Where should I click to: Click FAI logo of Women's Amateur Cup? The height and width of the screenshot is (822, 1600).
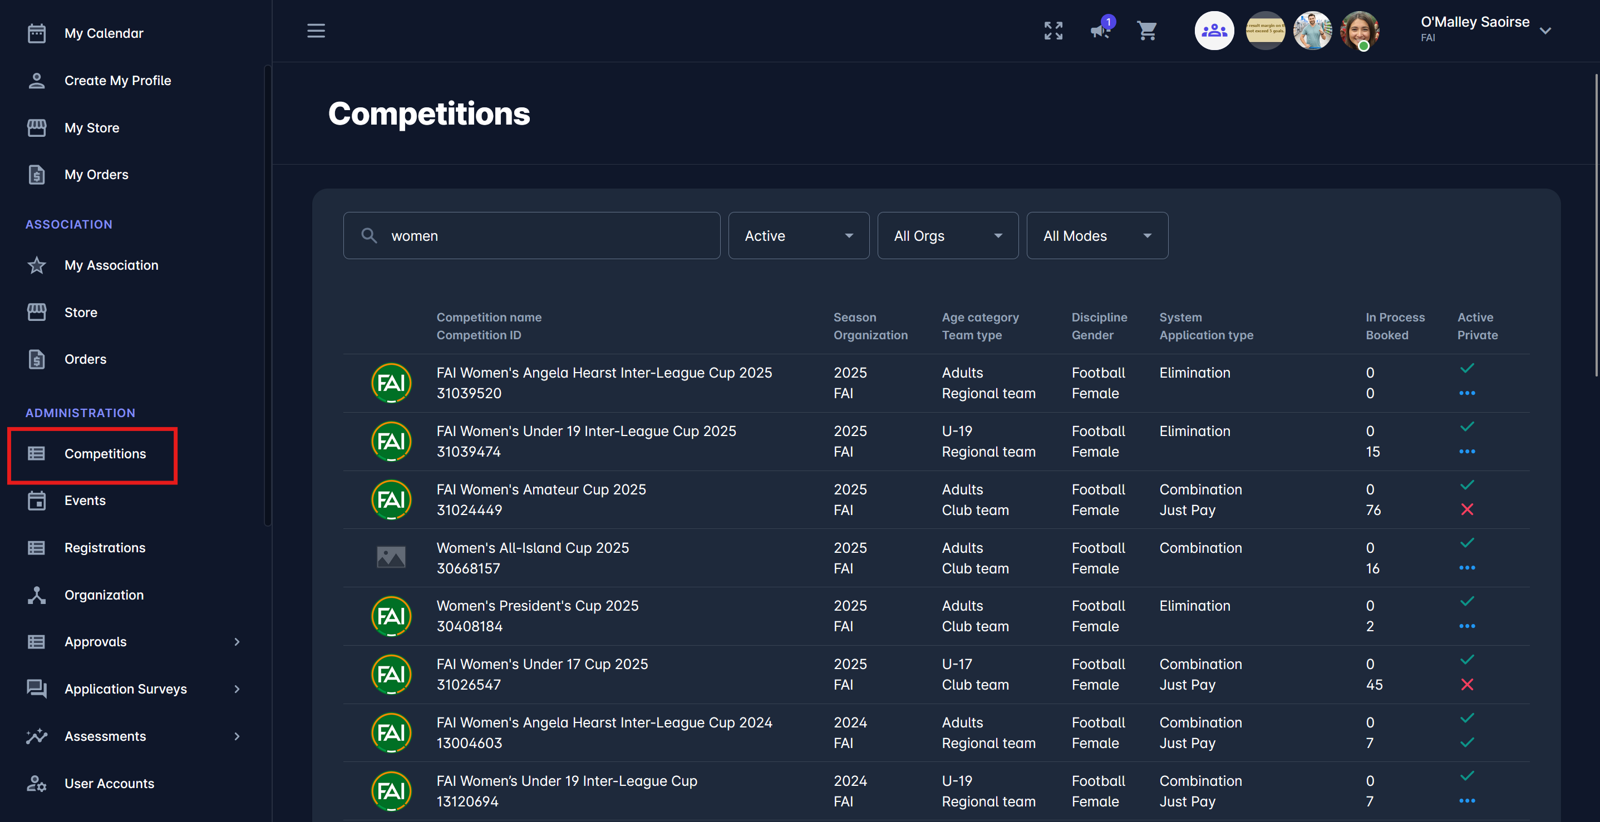click(391, 500)
